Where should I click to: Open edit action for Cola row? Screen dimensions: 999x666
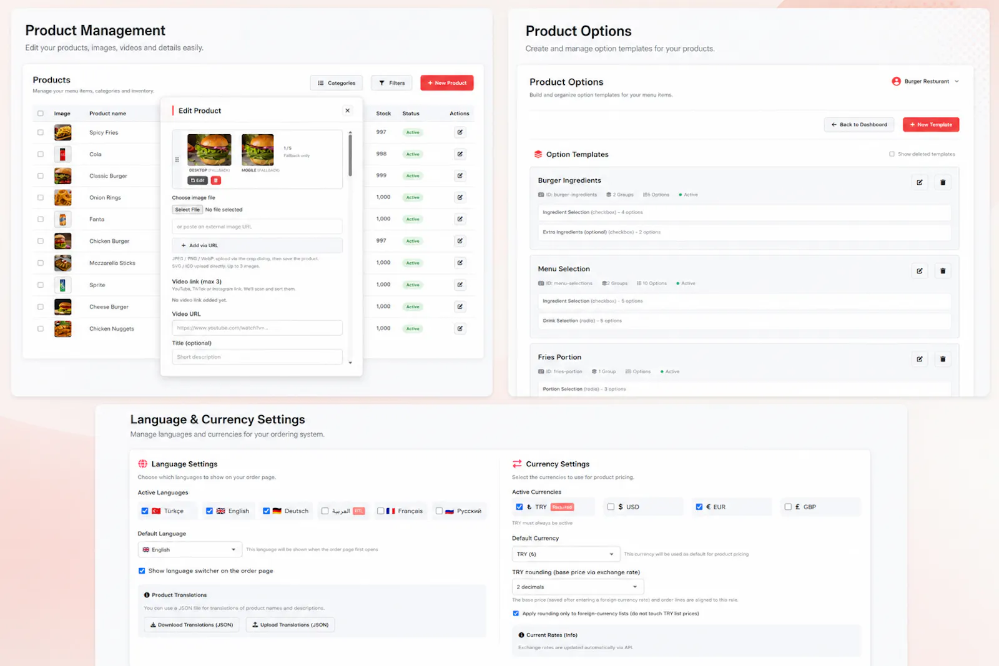[460, 154]
